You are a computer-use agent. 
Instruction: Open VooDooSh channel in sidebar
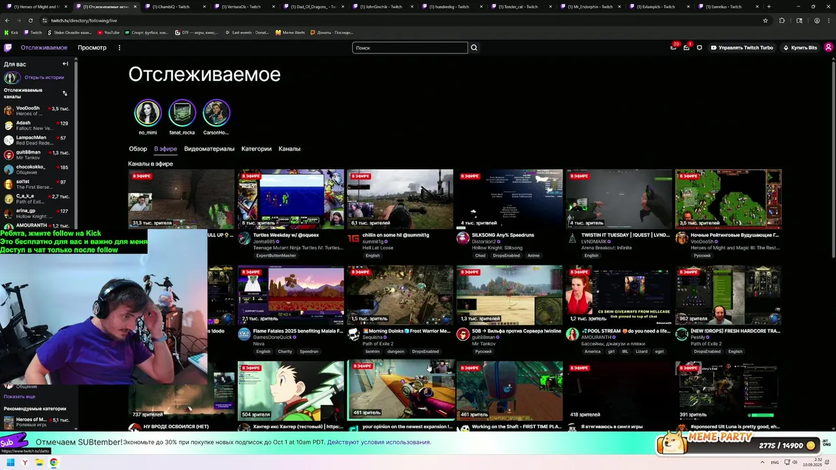[x=37, y=111]
